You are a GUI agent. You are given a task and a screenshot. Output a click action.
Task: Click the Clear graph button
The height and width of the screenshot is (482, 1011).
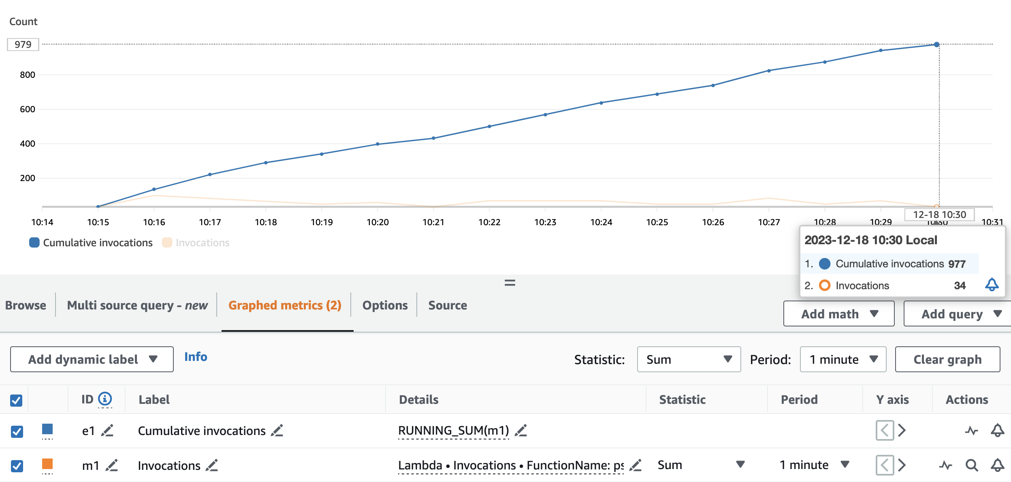947,359
